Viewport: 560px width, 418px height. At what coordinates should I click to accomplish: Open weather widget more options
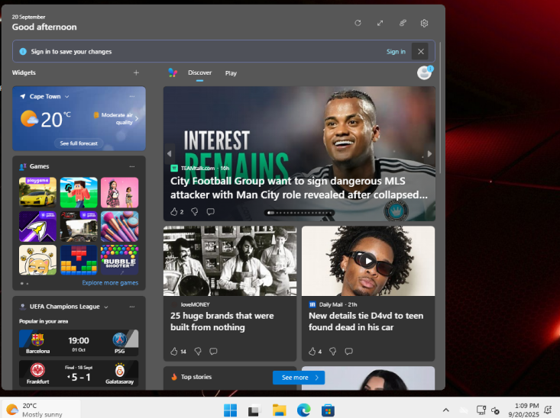132,97
